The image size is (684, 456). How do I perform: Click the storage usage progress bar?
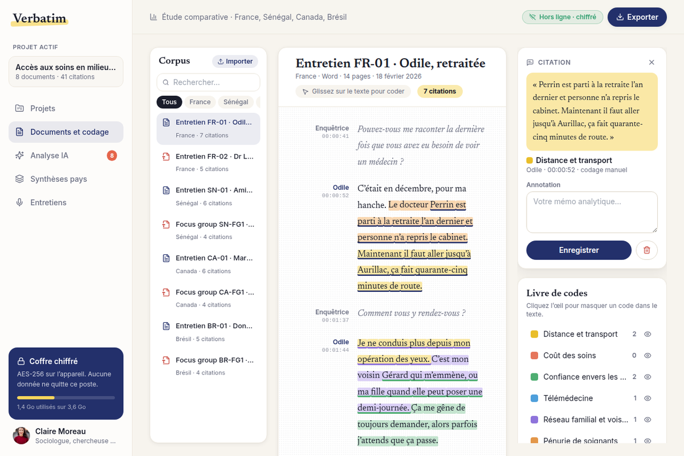tap(66, 397)
